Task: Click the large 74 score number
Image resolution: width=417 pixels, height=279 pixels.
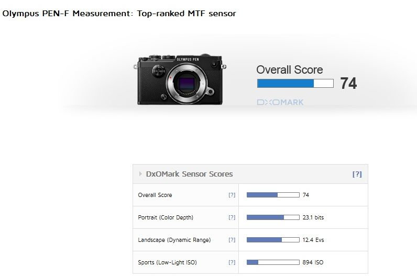Action: coord(348,84)
